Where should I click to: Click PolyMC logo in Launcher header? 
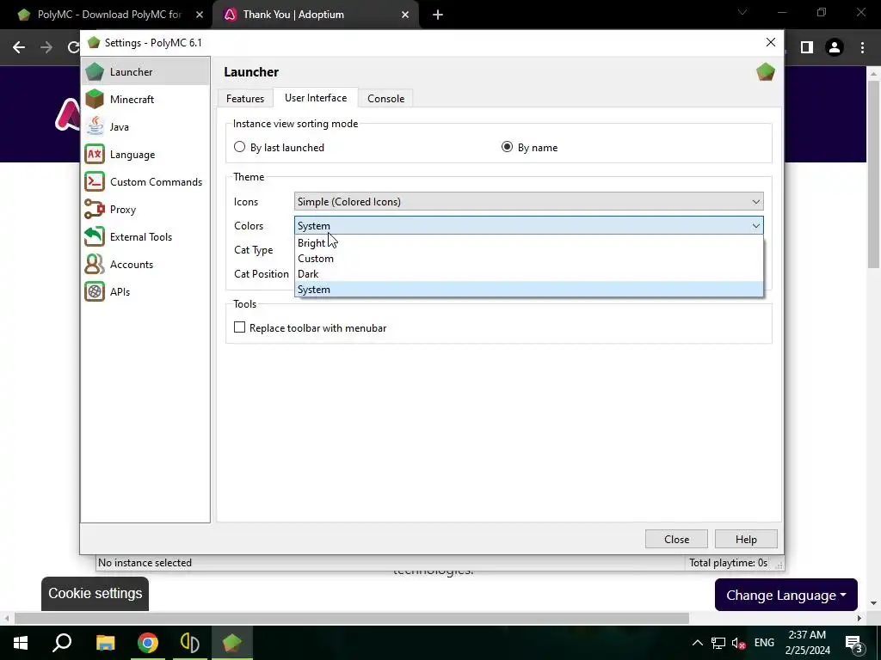[765, 72]
